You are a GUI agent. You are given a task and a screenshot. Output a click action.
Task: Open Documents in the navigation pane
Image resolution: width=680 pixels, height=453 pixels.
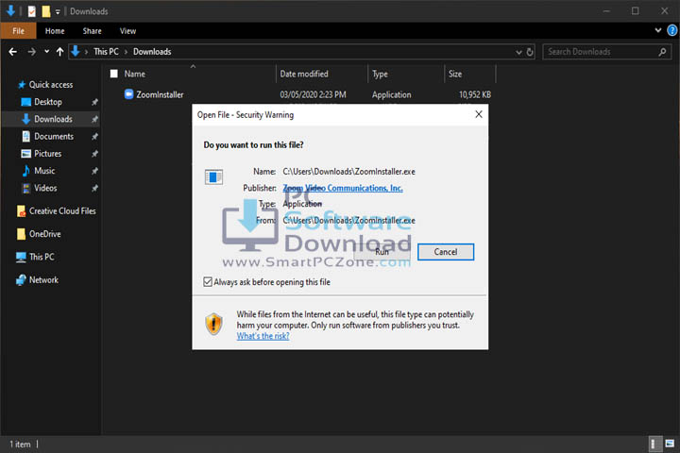[x=54, y=136]
